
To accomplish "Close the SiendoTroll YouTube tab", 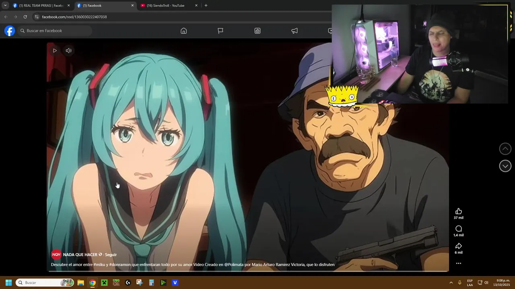I will tap(196, 6).
